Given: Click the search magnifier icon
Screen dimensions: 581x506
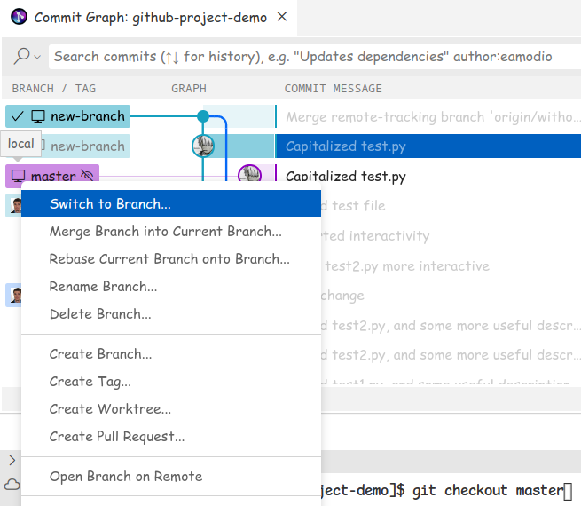Looking at the screenshot, I should point(22,56).
